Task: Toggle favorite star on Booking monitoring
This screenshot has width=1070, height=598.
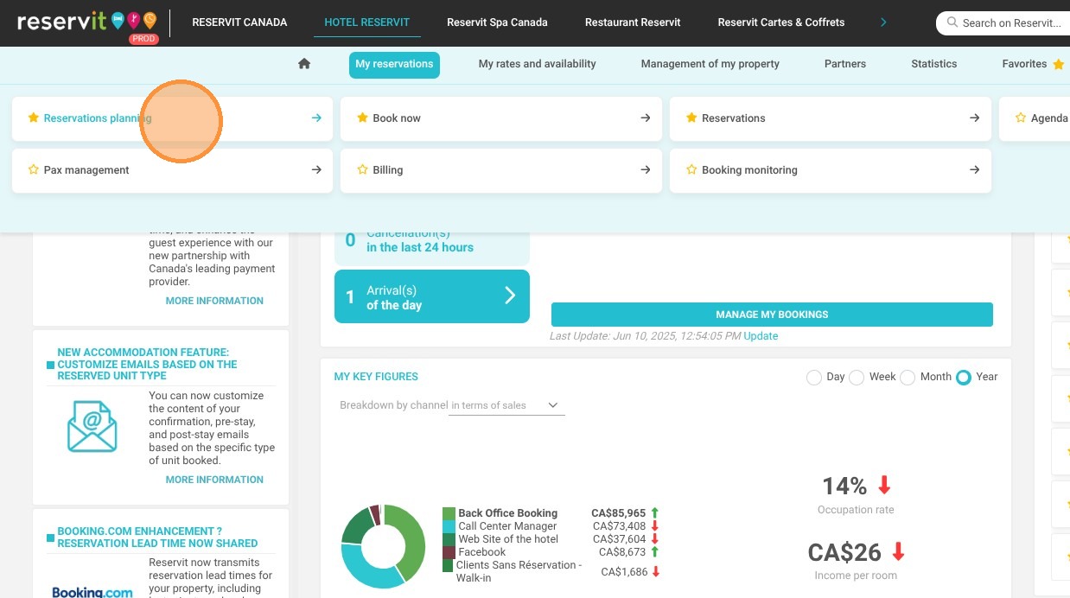Action: (691, 170)
